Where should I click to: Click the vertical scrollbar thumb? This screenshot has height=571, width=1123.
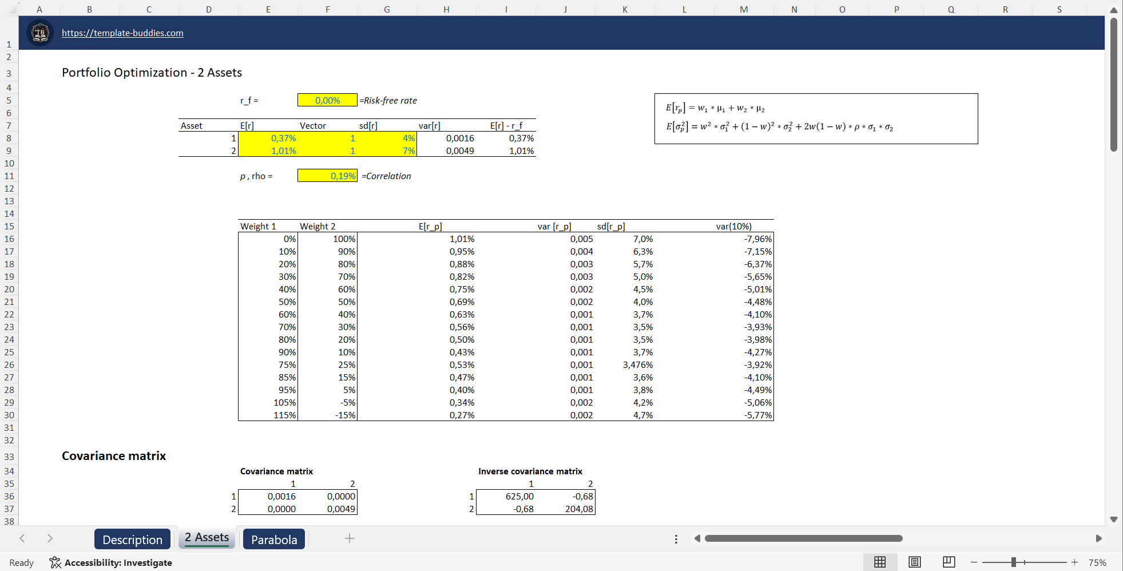1113,84
